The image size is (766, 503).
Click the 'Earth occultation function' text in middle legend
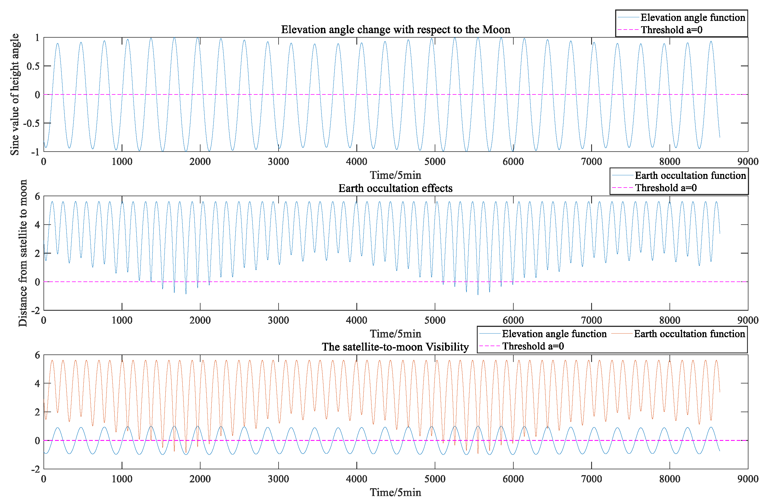[690, 176]
